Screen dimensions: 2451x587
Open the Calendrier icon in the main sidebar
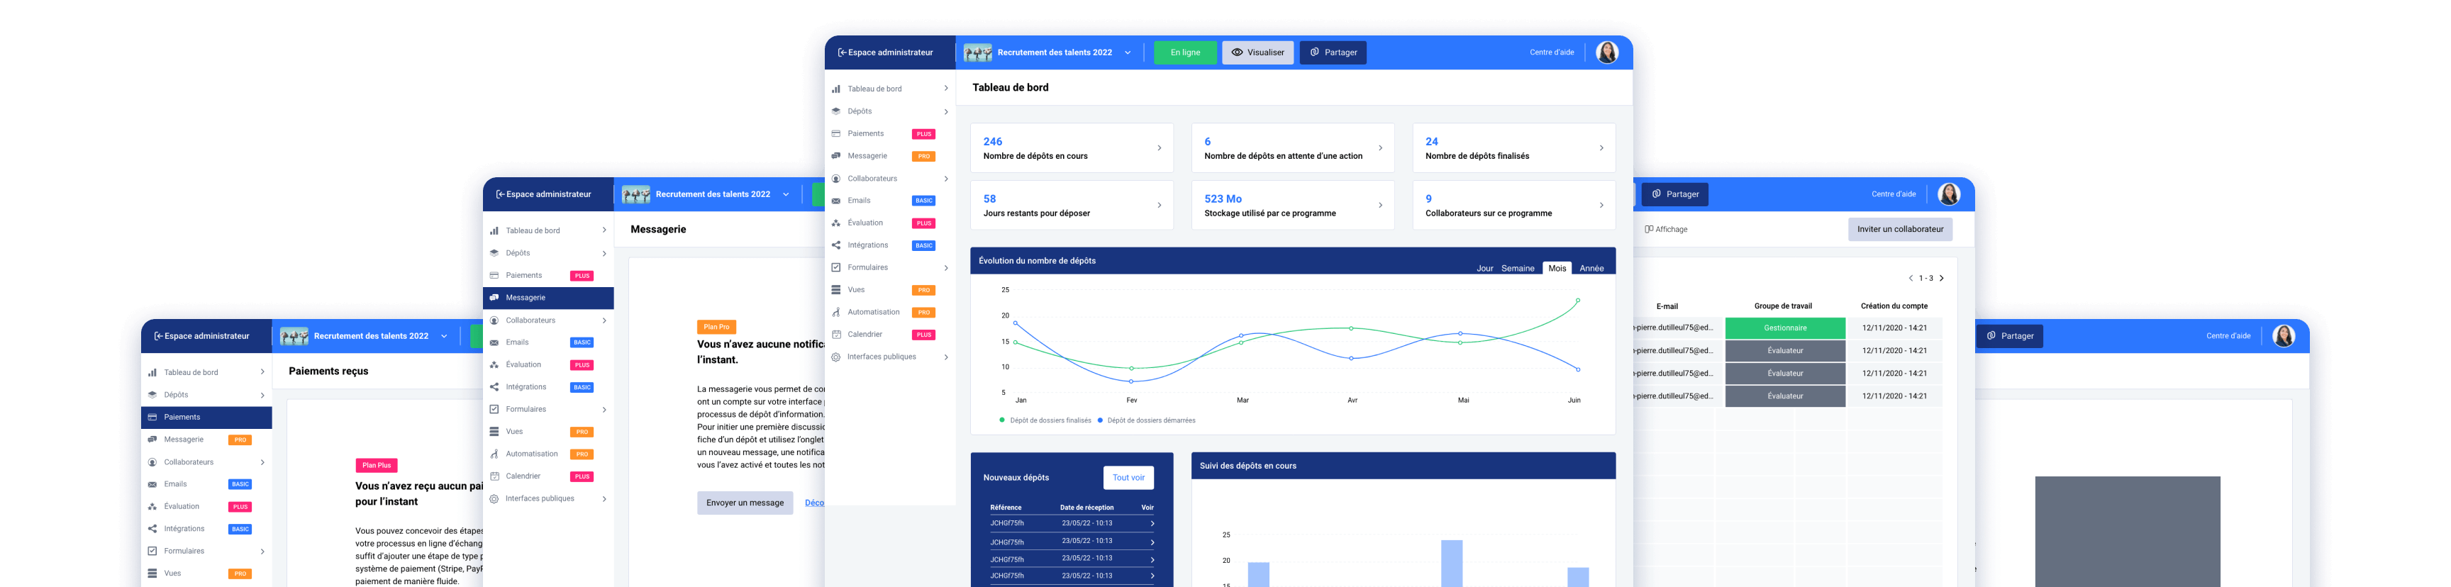coord(835,335)
